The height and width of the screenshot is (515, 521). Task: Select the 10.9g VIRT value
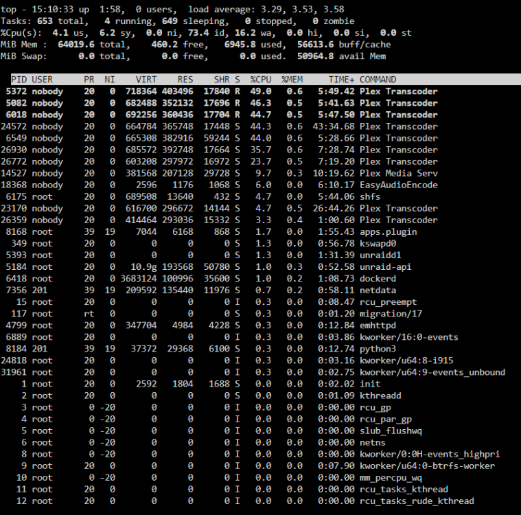click(x=143, y=266)
